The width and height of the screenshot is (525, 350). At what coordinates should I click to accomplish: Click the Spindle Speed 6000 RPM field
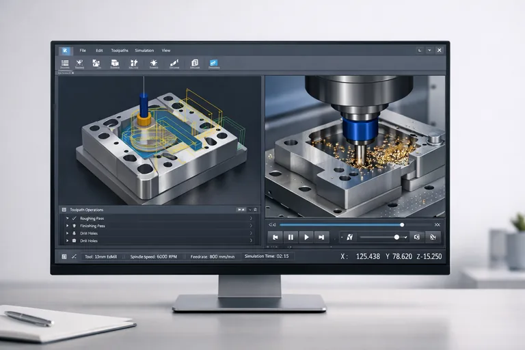[x=154, y=256]
